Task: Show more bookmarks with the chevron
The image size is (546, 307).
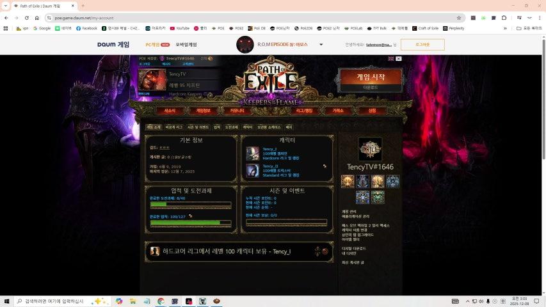Action: 505,28
